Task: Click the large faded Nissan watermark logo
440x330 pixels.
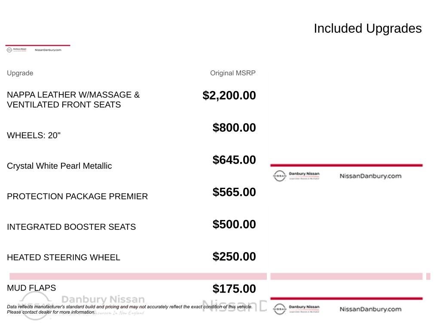Action: pyautogui.click(x=35, y=304)
